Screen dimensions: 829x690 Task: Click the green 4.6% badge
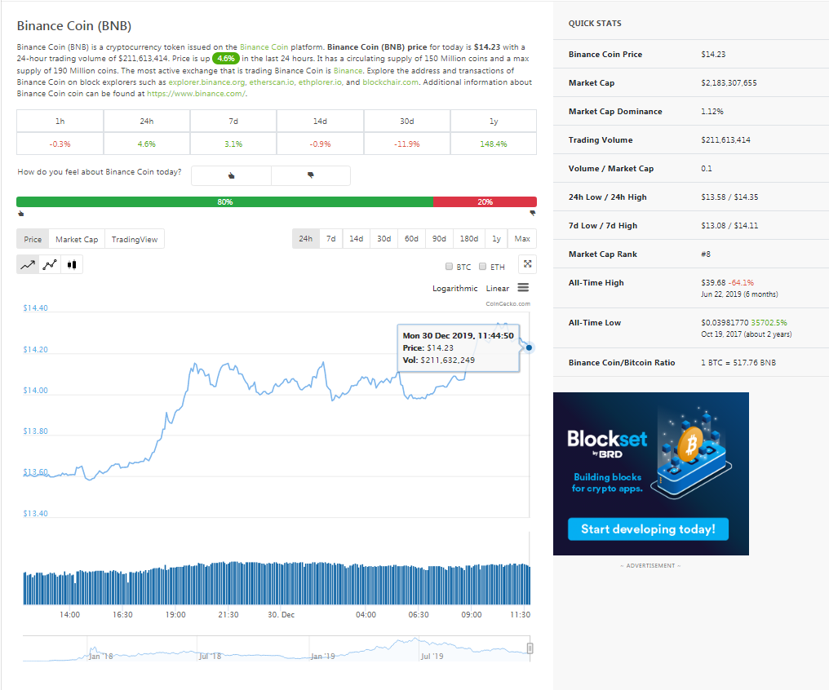click(x=226, y=59)
